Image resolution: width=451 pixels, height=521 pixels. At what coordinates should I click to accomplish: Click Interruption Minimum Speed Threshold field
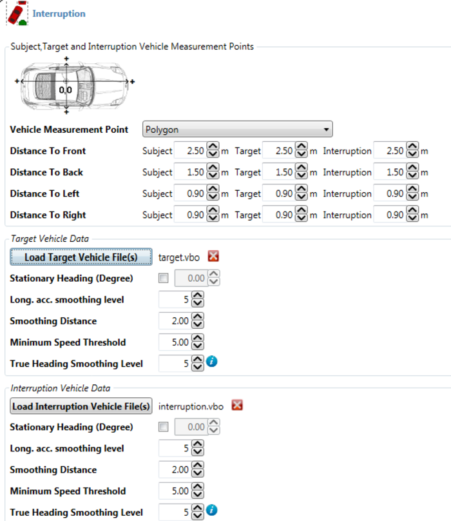coord(175,491)
